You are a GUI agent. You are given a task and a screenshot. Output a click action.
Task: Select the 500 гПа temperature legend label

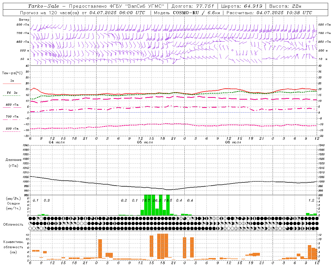[x=12, y=129]
